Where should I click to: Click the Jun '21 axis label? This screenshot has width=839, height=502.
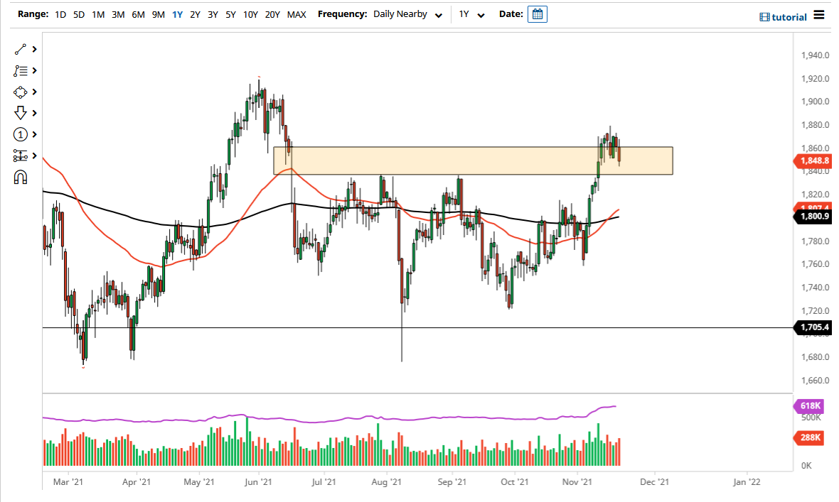click(x=258, y=481)
